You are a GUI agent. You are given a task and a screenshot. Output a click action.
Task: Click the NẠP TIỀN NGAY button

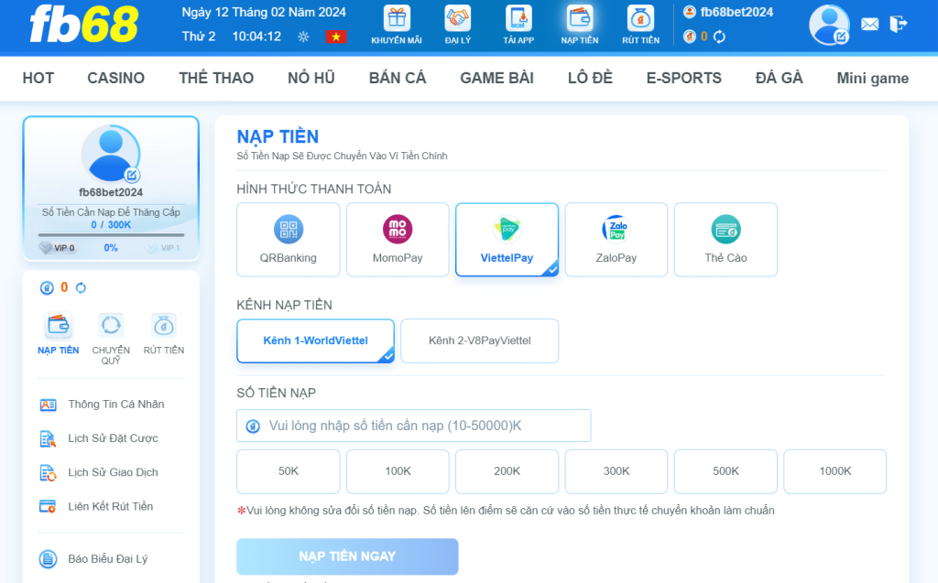347,556
